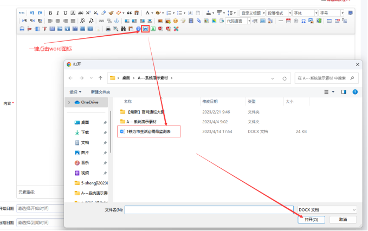This screenshot has width=368, height=231.
Task: Refresh the file dialog folder view
Action: point(287,78)
